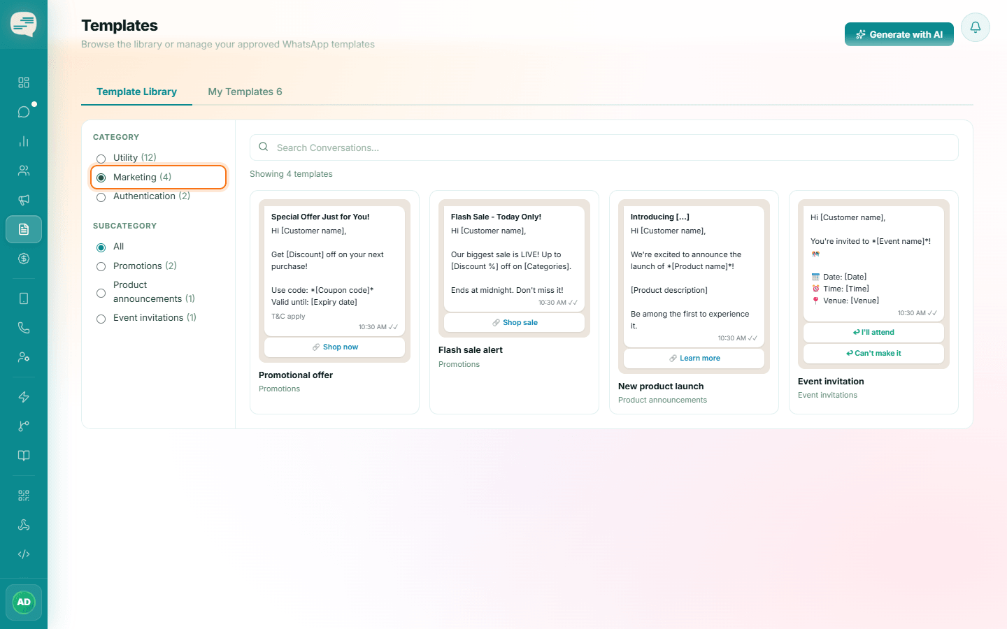Select the All subcategory radio
The image size is (1007, 629).
pyautogui.click(x=101, y=247)
